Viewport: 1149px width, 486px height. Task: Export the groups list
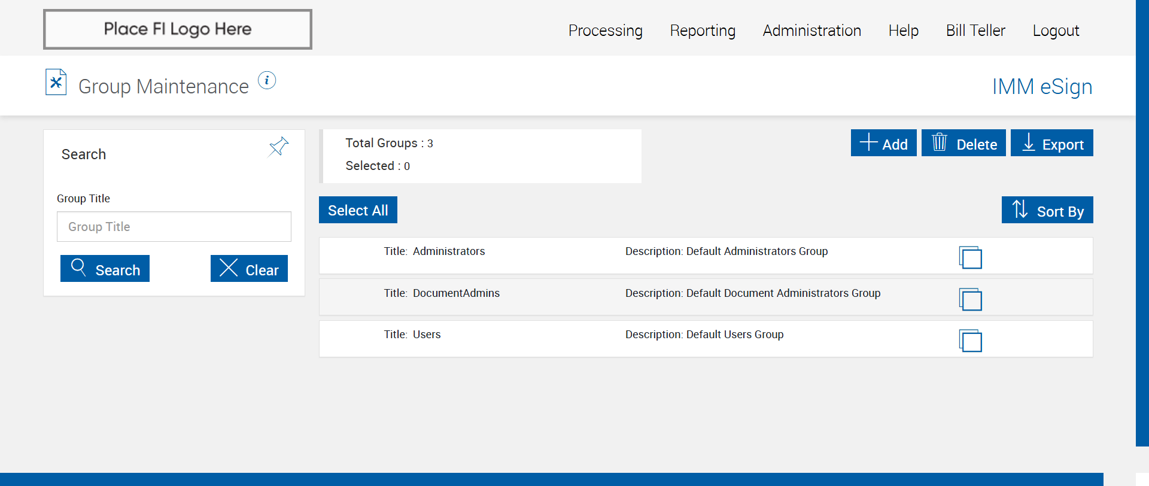[x=1051, y=143]
